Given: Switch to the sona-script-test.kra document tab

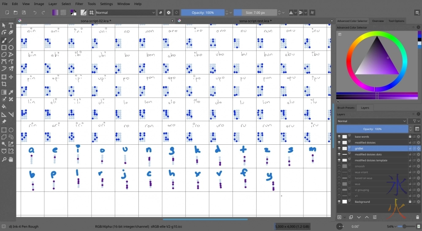Looking at the screenshot, I should (255, 21).
